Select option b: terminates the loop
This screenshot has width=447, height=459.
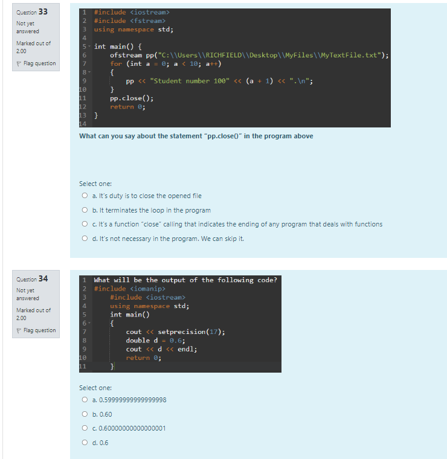click(85, 210)
